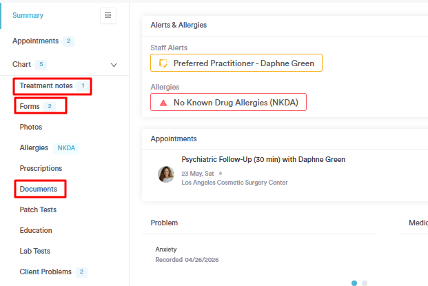Open Lab Tests section
428x286 pixels.
point(35,251)
